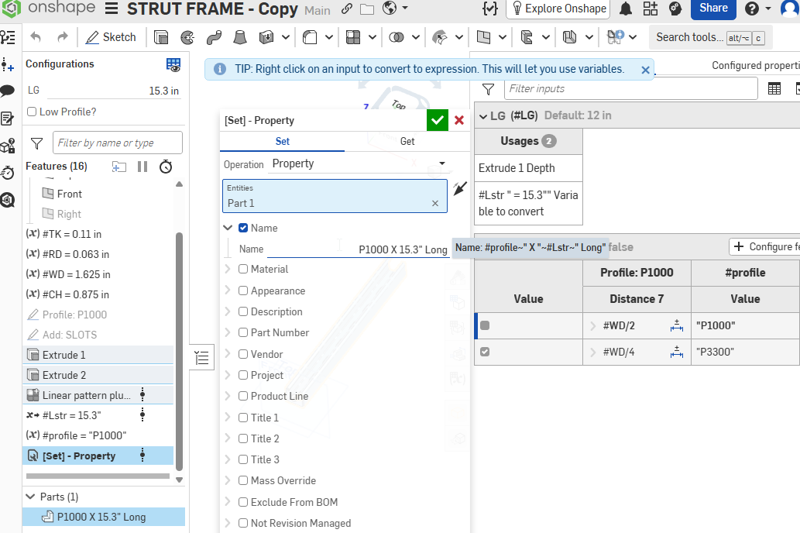The width and height of the screenshot is (800, 533).
Task: Enable the Material property checkbox
Action: (243, 269)
